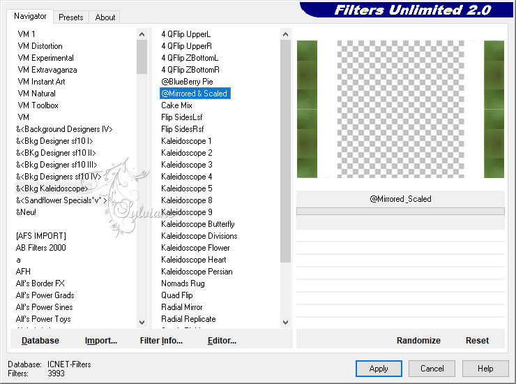The height and width of the screenshot is (384, 516).
Task: Select &<Bkg Designer sf10 I> category
Action: coord(54,141)
